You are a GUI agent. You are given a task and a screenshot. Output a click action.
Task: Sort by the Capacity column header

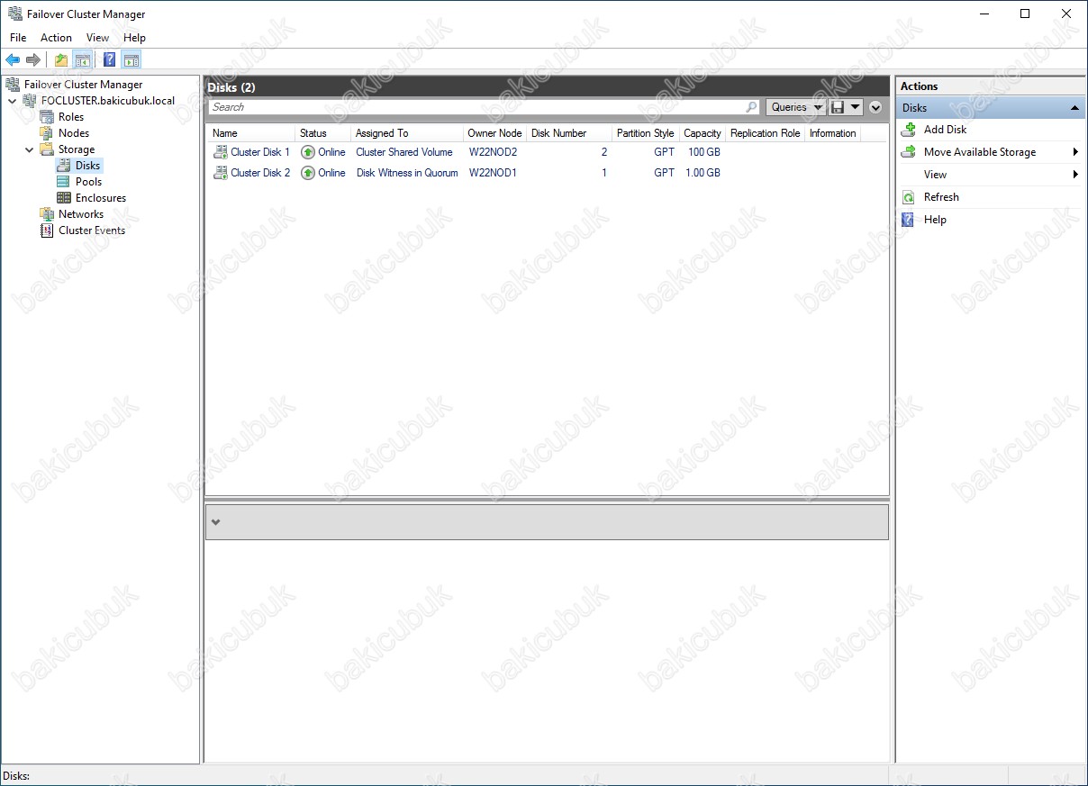point(703,133)
